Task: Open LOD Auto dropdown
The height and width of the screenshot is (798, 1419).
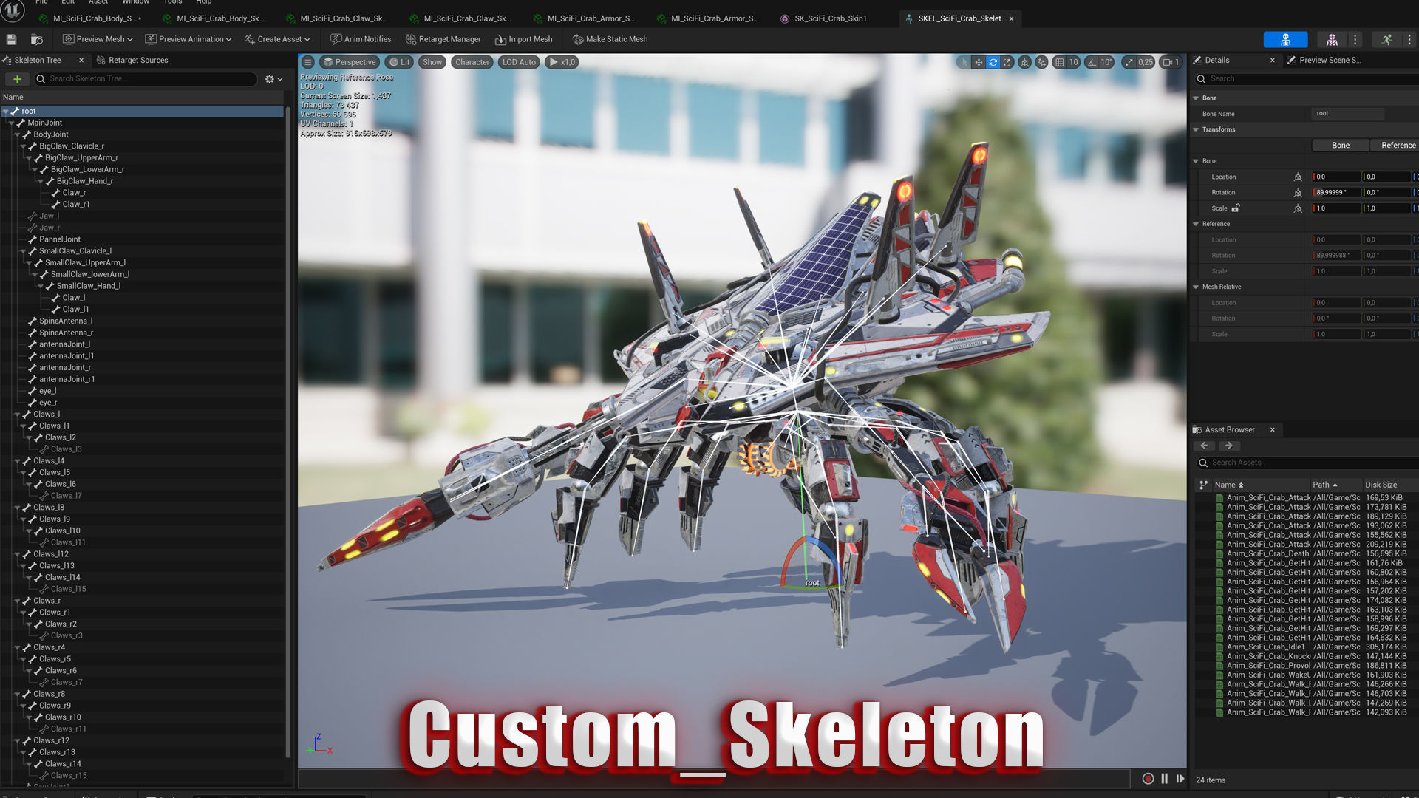Action: pyautogui.click(x=519, y=62)
